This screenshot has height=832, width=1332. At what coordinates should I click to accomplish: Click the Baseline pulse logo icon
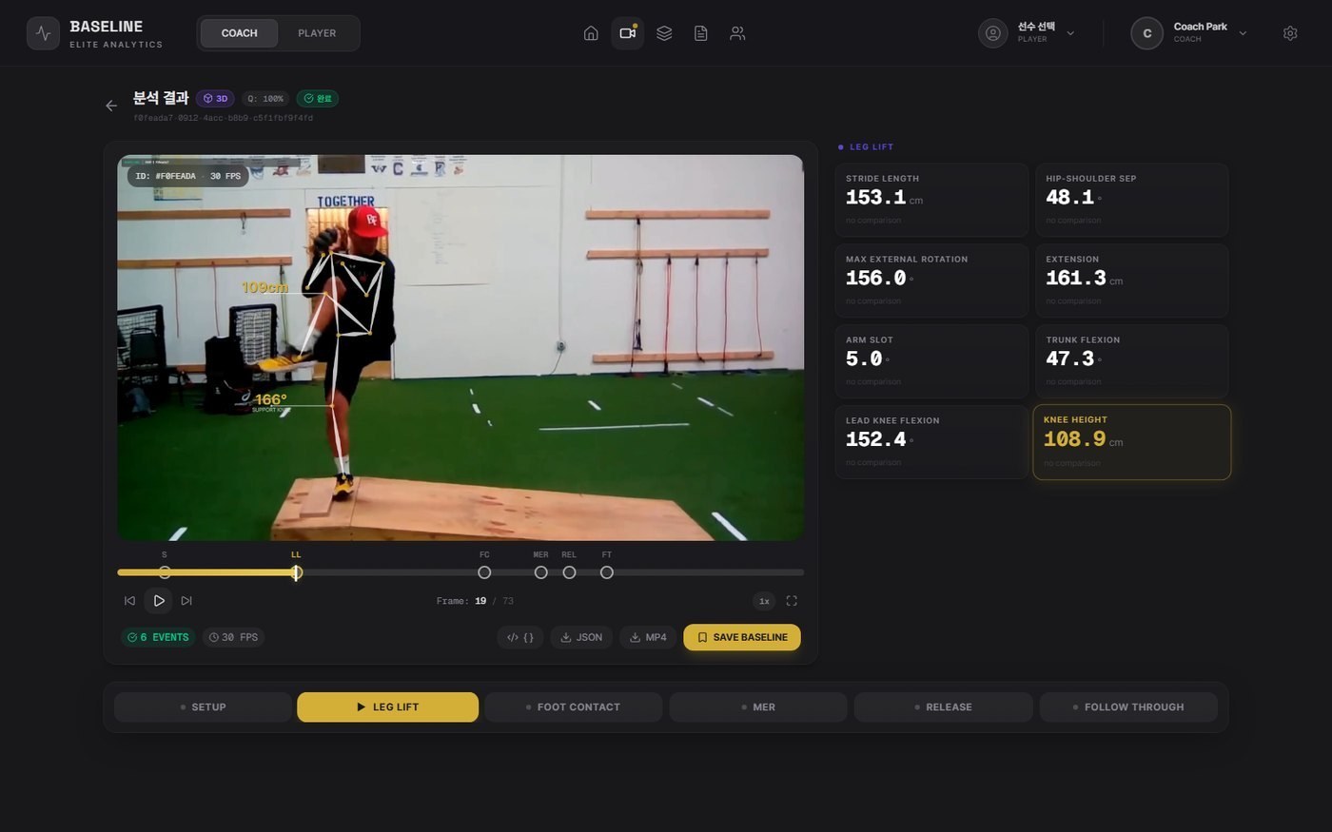(43, 33)
